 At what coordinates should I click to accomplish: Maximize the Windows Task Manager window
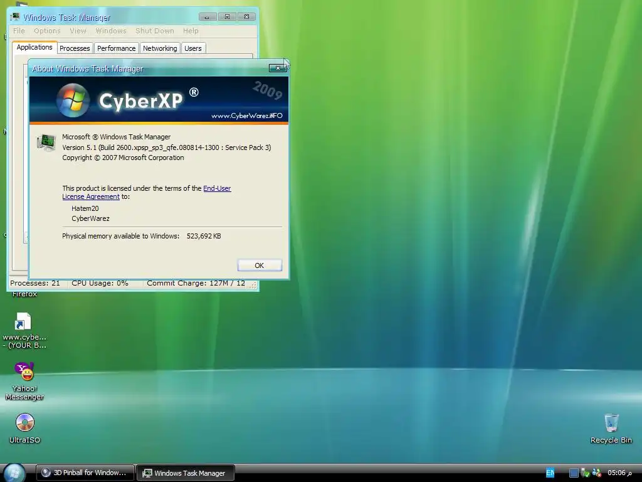(x=227, y=17)
